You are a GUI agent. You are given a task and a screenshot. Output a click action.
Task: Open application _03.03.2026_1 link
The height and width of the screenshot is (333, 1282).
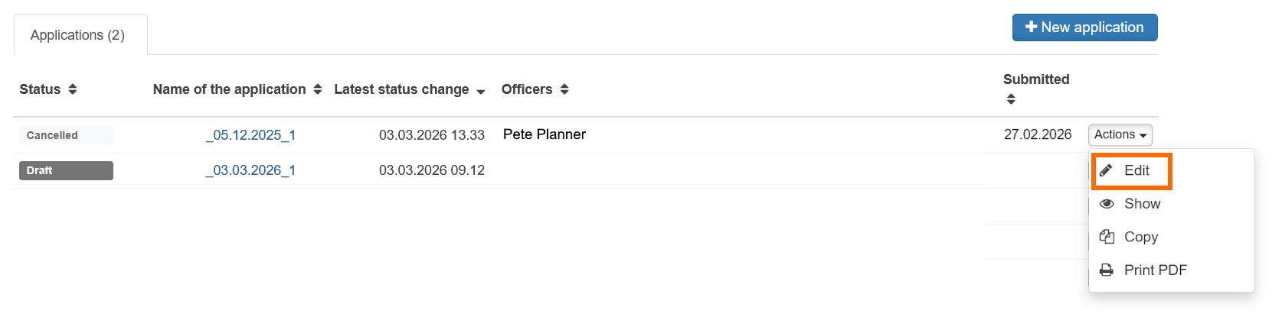pos(250,170)
